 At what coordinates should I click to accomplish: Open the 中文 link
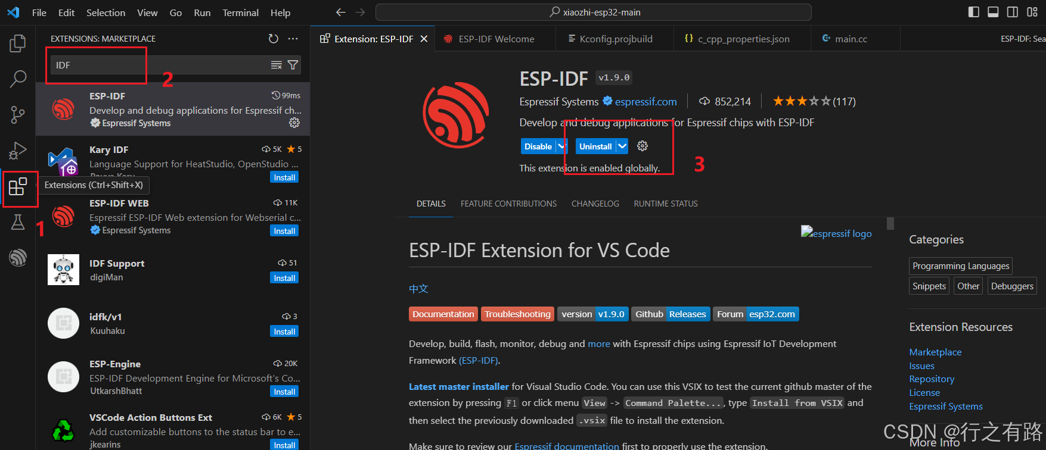[x=418, y=289]
